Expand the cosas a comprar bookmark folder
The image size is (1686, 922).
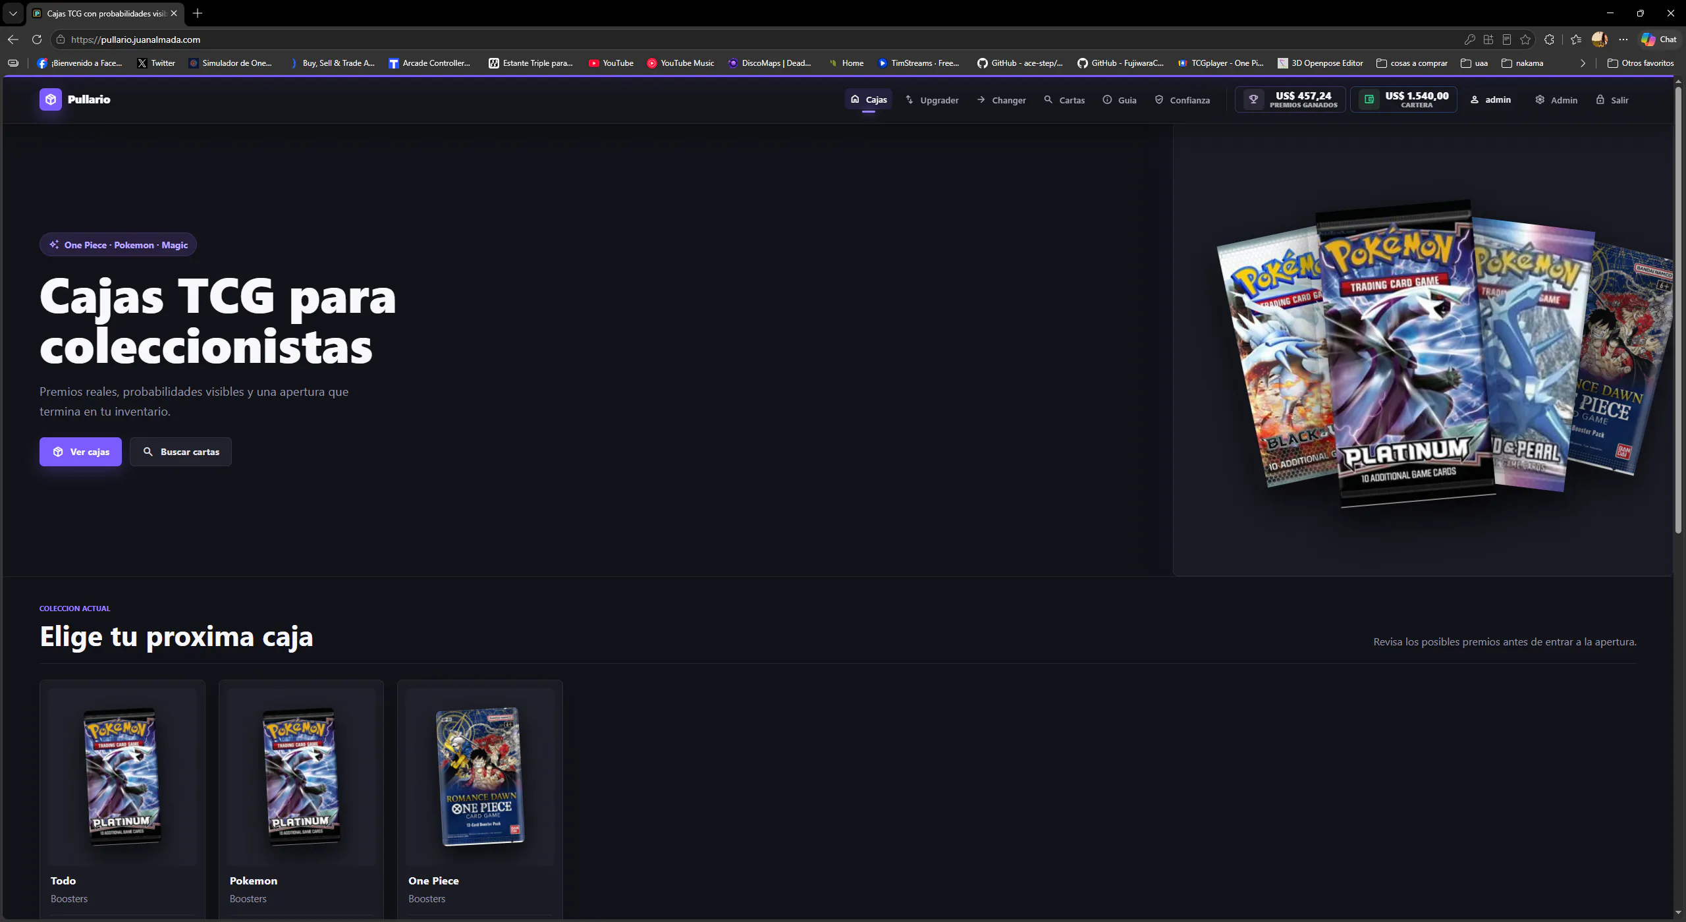(x=1412, y=63)
